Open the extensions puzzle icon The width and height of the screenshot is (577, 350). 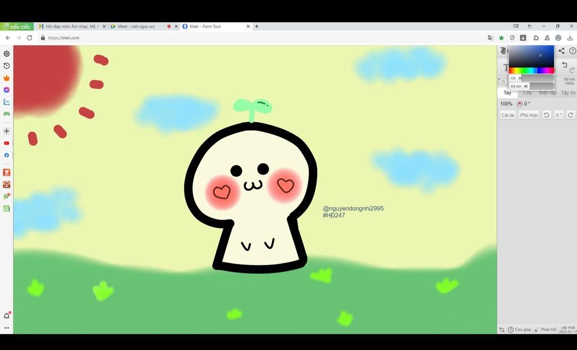(x=536, y=38)
